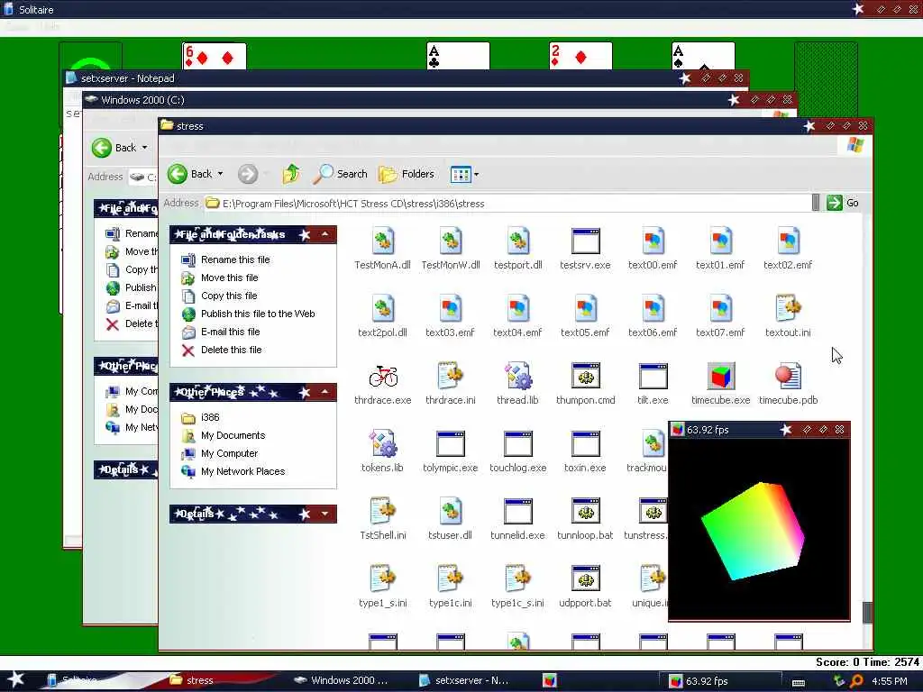Select the timecube.pdb file
Screen dimensions: 923x692
[788, 377]
